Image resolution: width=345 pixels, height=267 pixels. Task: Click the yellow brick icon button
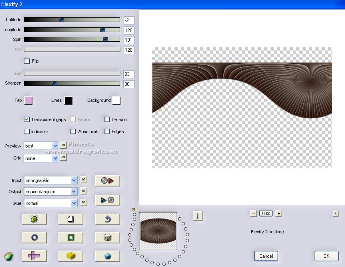70,256
